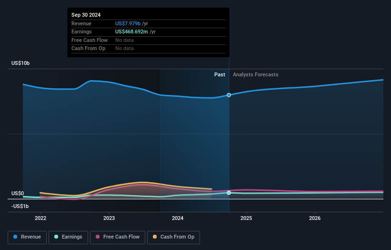Click the -US$1b y-axis label
This screenshot has width=391, height=250.
point(20,206)
